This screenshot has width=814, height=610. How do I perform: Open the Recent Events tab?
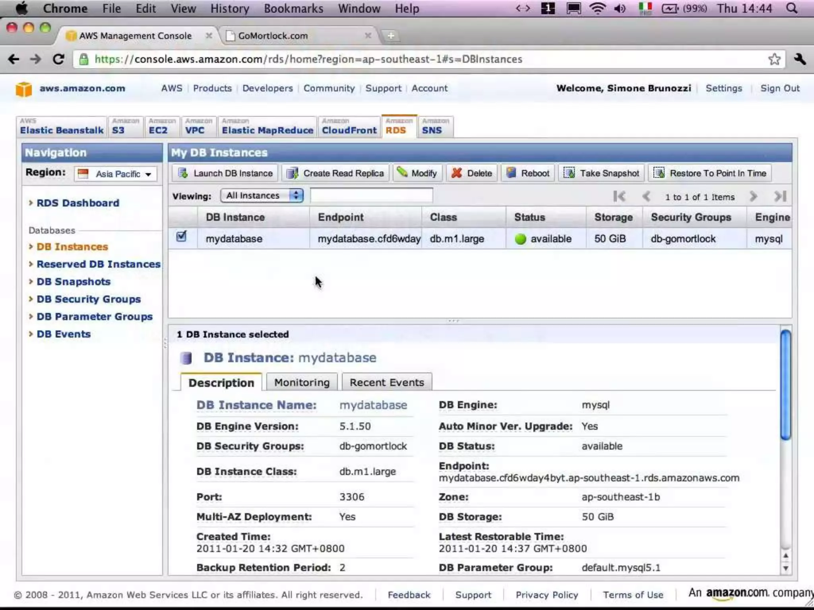(386, 382)
